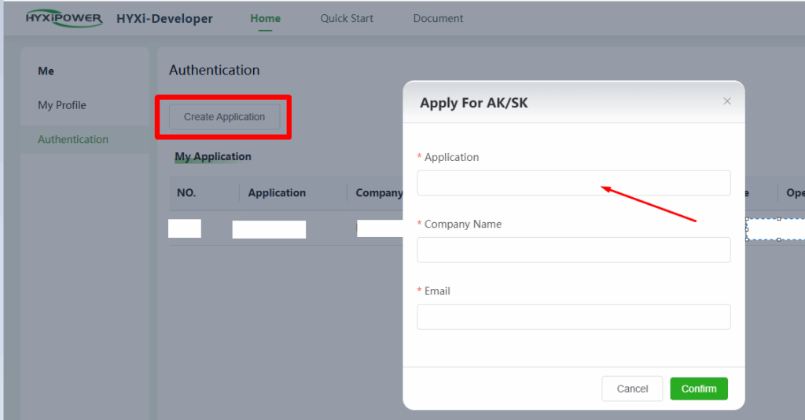Open My Profile in the sidebar

point(62,105)
